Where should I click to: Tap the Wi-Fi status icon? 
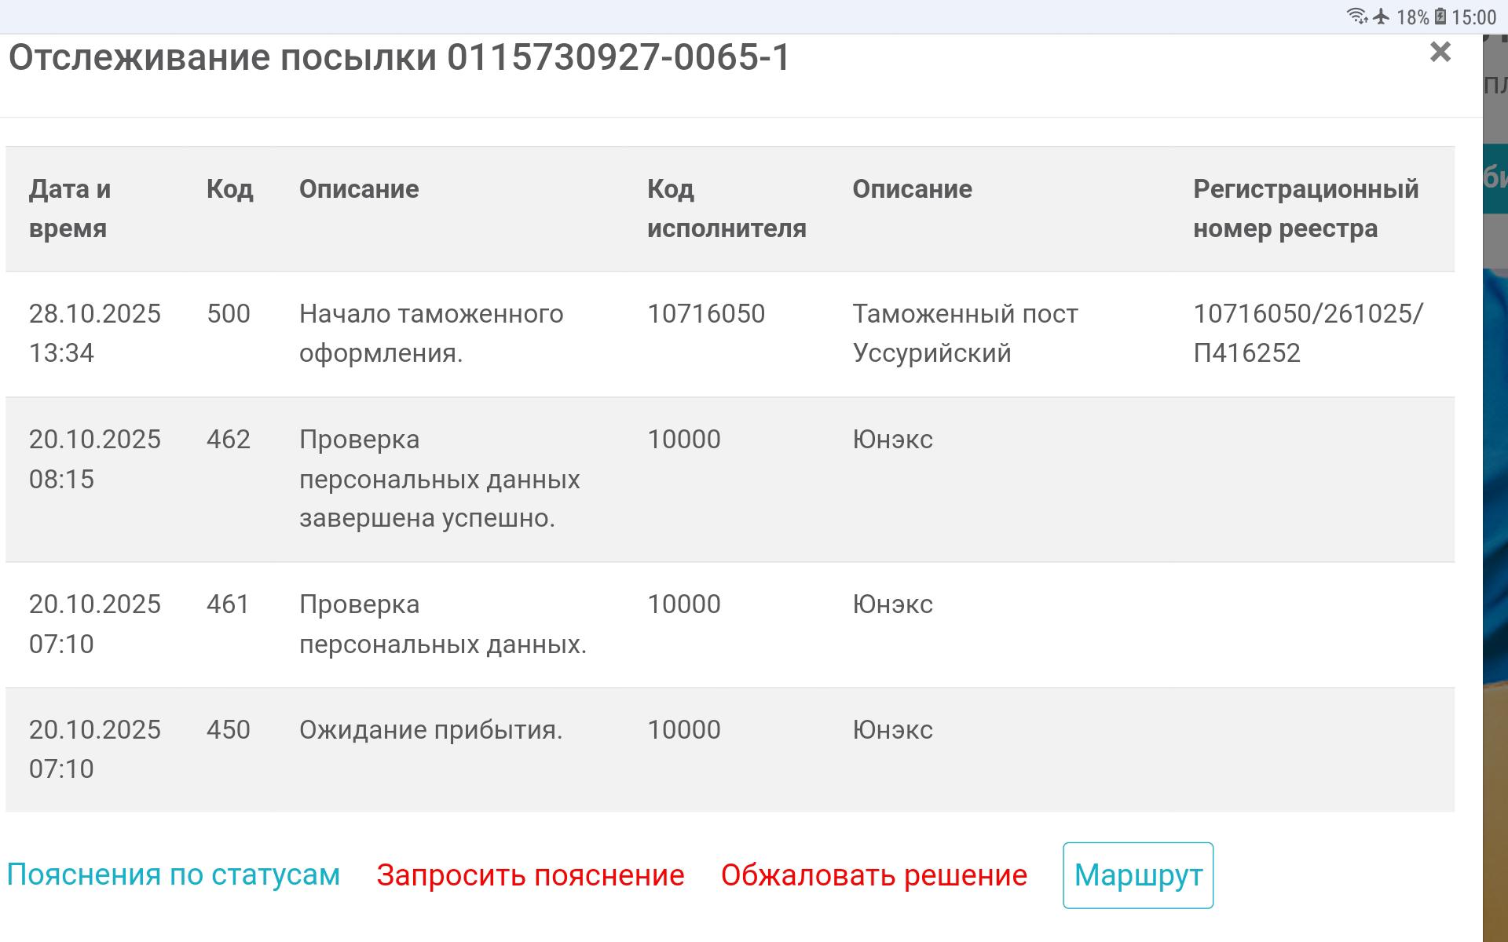click(1356, 16)
